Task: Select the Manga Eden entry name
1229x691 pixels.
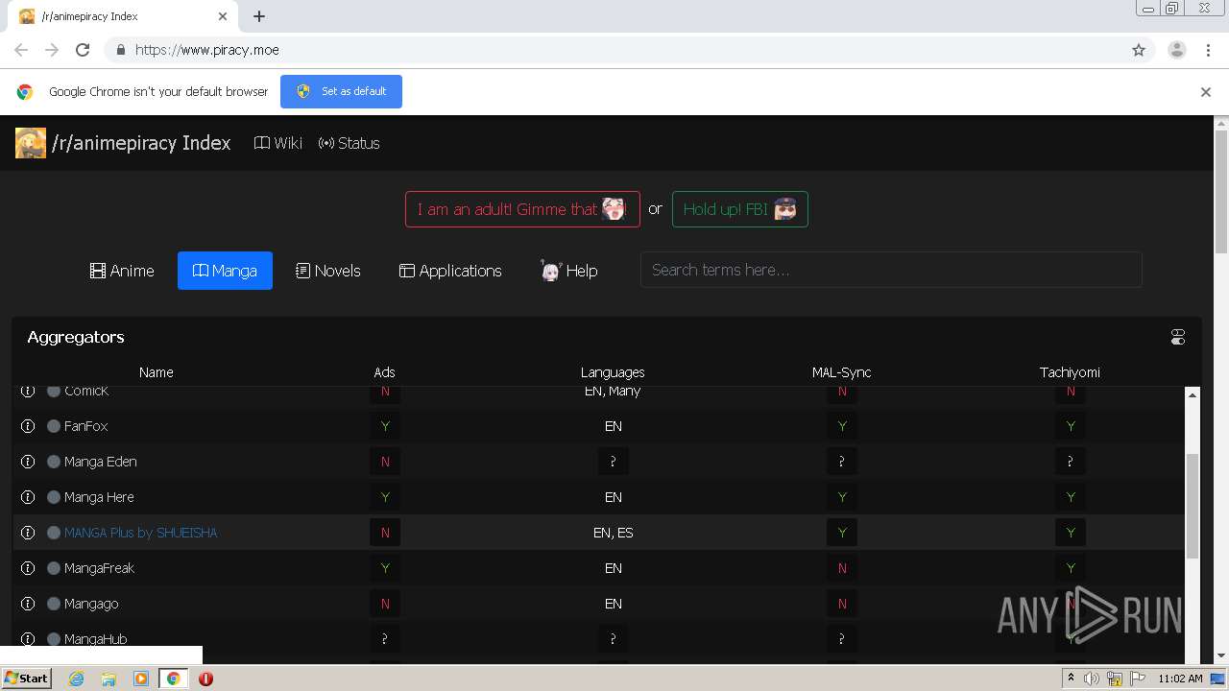Action: coord(101,462)
